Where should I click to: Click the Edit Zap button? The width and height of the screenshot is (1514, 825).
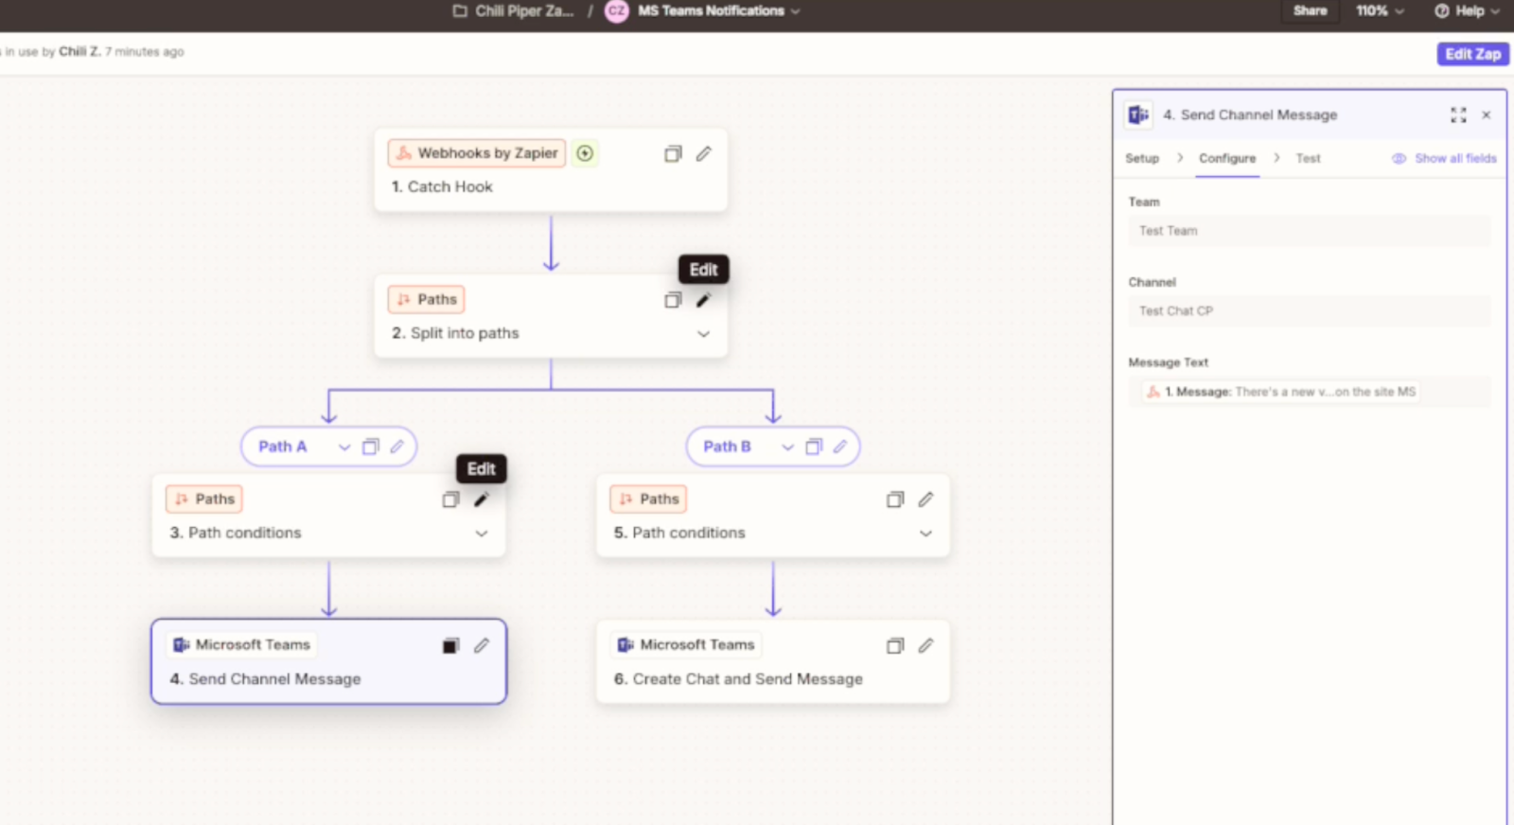click(1472, 54)
